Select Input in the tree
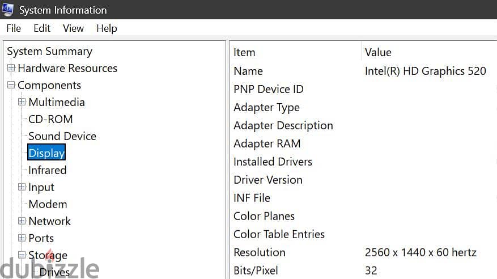497x279 pixels. click(41, 187)
